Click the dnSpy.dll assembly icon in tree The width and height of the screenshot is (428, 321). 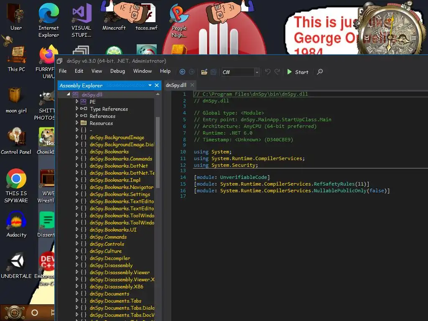[75, 94]
